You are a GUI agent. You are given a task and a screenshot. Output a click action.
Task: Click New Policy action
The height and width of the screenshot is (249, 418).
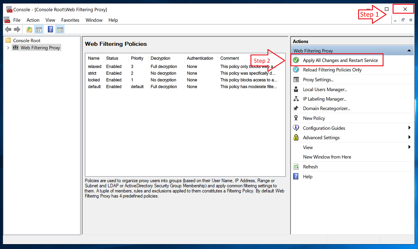click(x=314, y=118)
